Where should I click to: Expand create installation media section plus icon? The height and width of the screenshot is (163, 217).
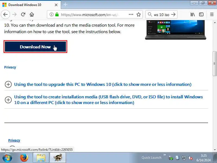(x=8, y=100)
